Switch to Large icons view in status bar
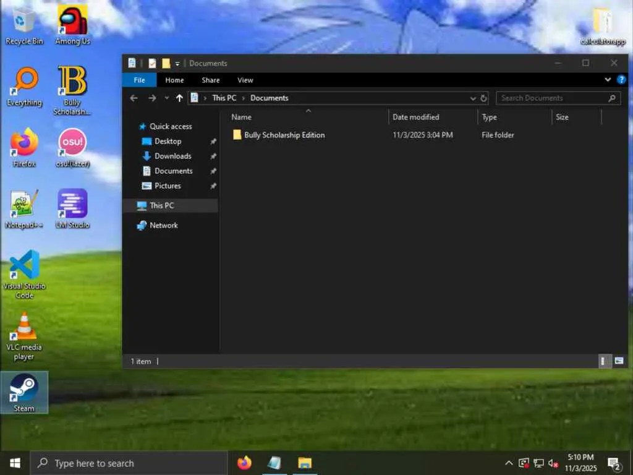 [x=619, y=361]
